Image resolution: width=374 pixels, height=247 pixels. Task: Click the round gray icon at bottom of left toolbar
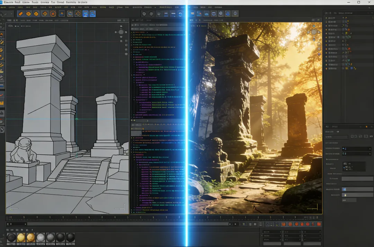tap(2, 129)
